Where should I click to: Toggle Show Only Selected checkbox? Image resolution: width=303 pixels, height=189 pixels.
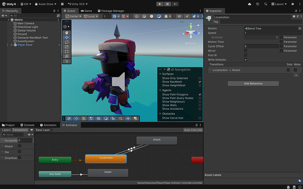pyautogui.click(x=200, y=78)
